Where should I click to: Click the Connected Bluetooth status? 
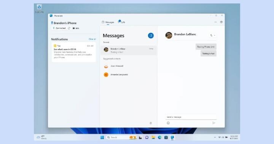pos(59,28)
